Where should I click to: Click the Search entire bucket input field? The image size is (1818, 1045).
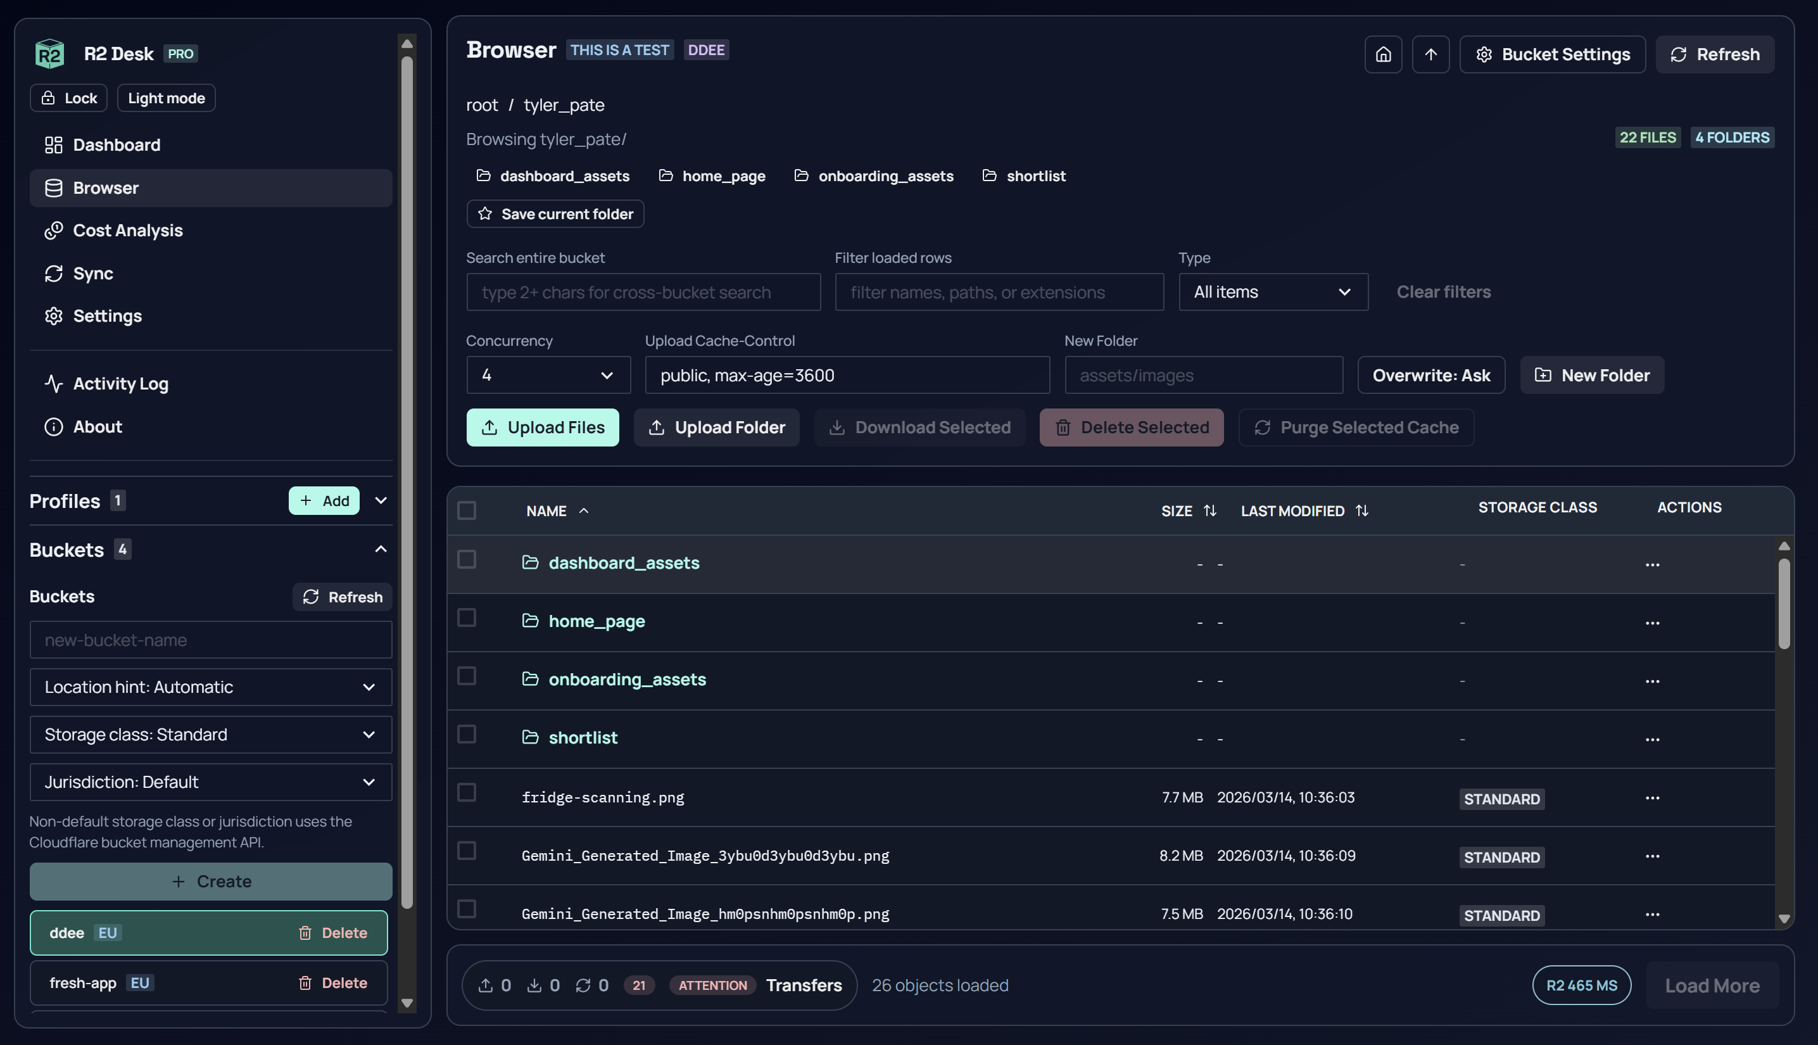point(643,291)
